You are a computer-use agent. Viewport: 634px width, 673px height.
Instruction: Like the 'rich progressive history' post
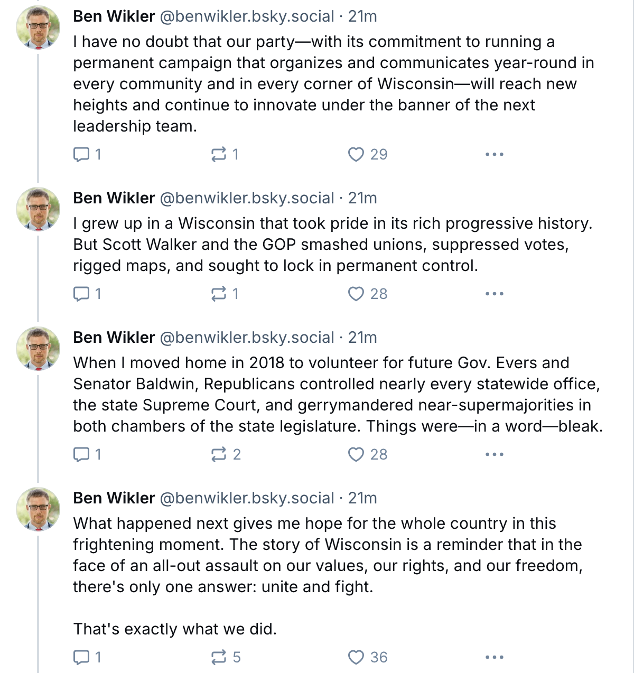(x=368, y=294)
